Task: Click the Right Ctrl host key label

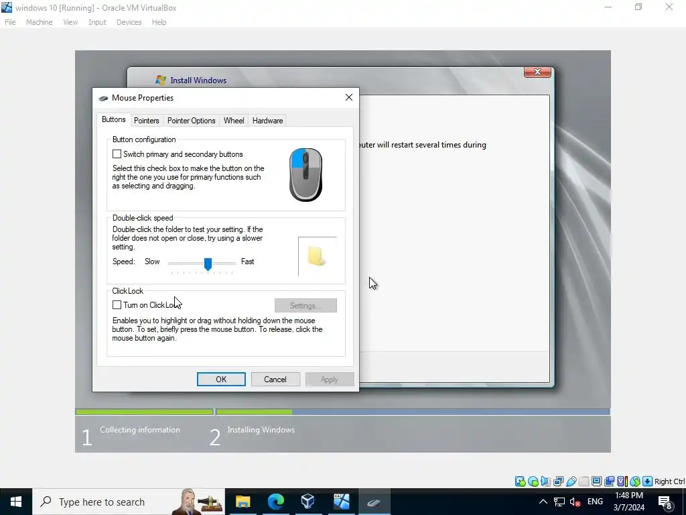Action: (669, 481)
